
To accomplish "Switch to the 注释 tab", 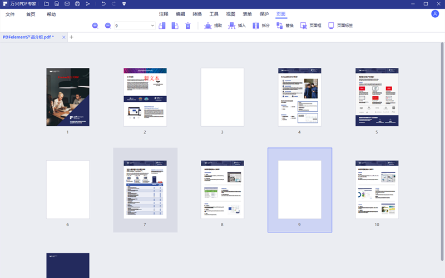I will tap(163, 14).
